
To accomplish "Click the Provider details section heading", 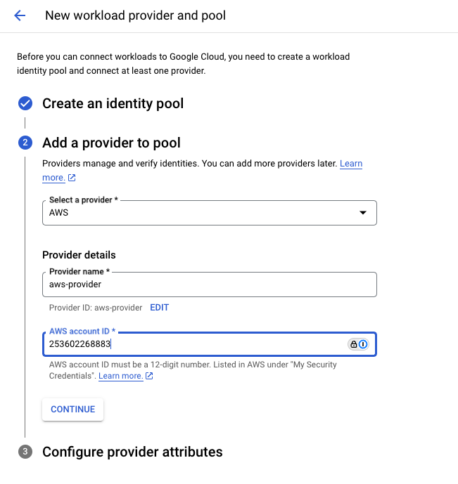I will [79, 255].
